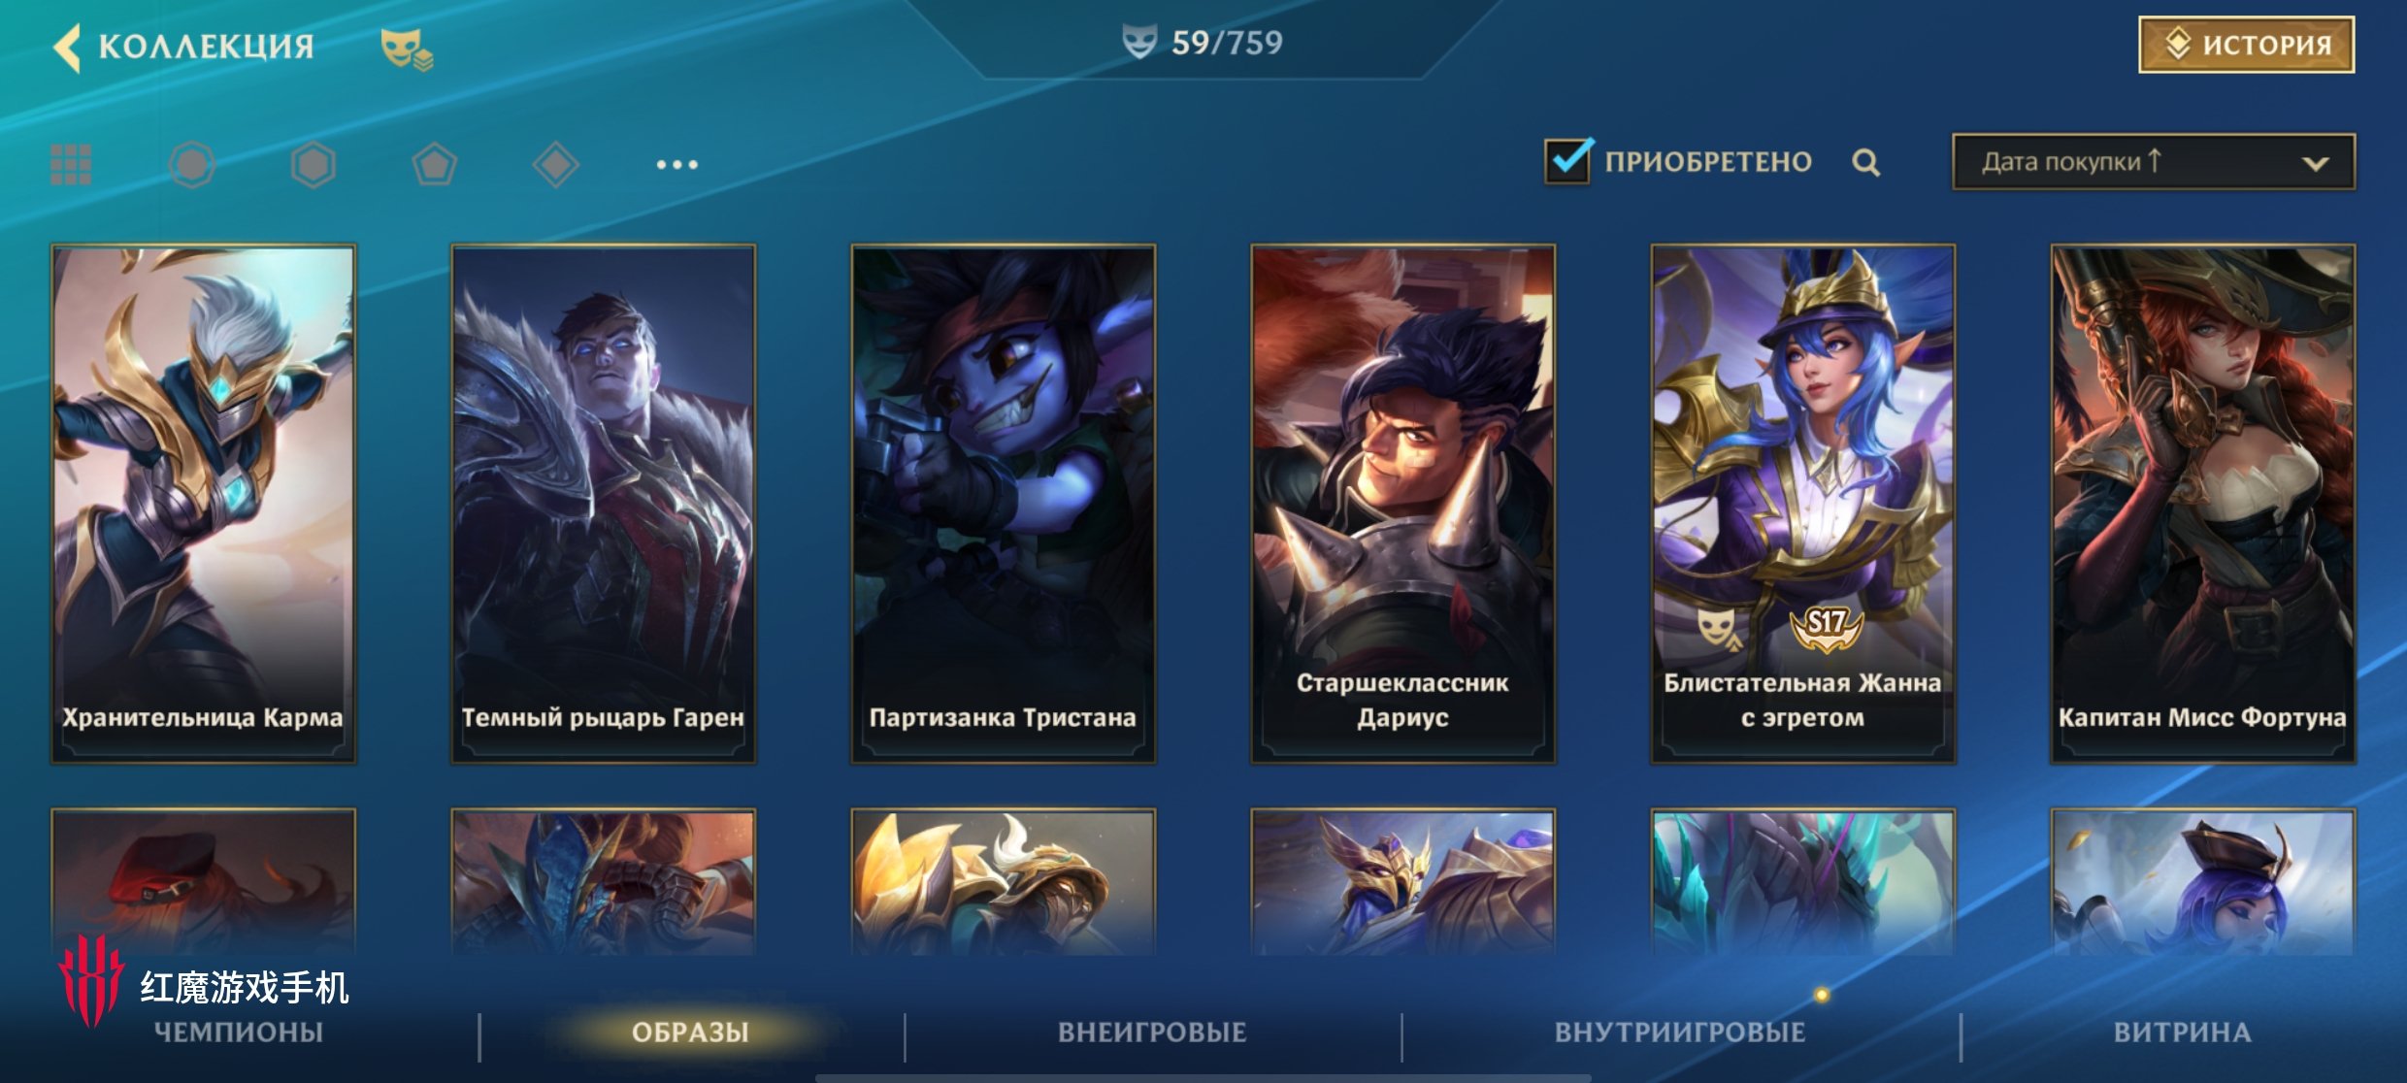Screen dimensions: 2407x1083
Task: Click the История button
Action: click(2246, 45)
